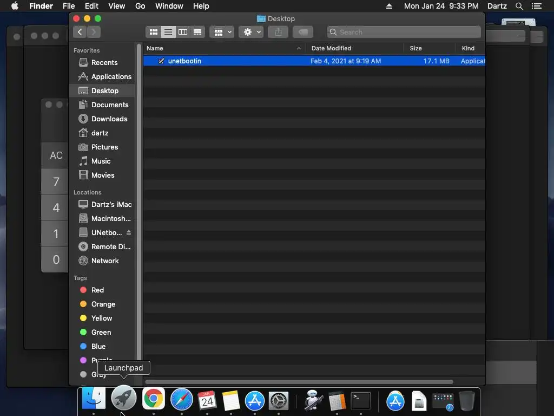The width and height of the screenshot is (554, 416).
Task: Open Pictures in the sidebar
Action: pos(102,147)
